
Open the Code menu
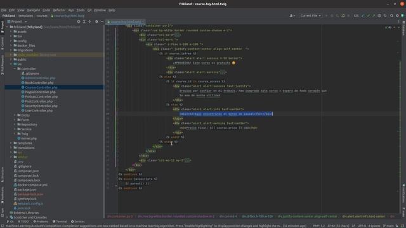point(46,10)
